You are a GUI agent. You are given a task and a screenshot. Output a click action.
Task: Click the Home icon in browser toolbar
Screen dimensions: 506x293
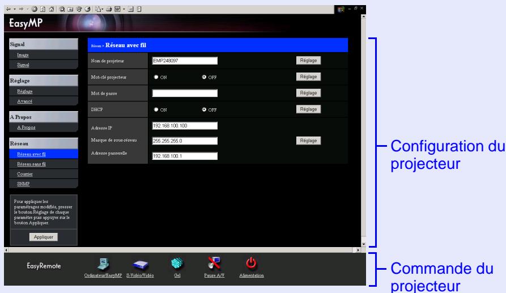52,9
